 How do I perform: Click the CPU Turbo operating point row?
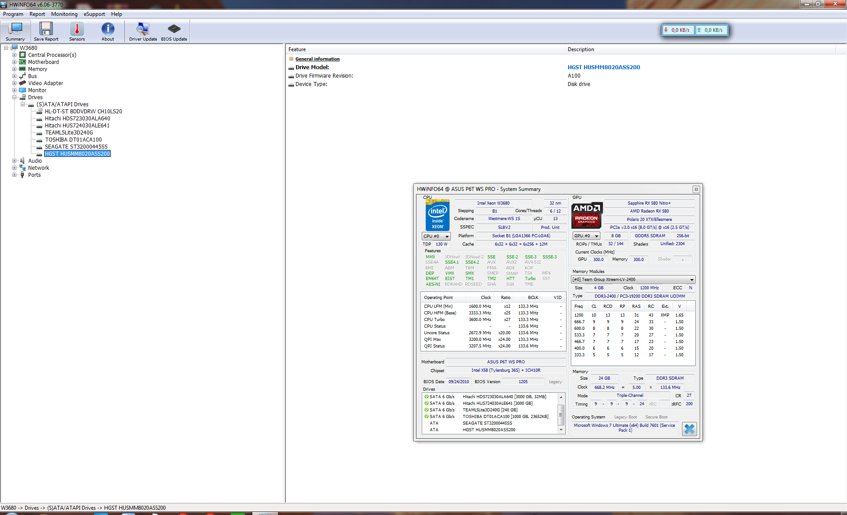493,320
